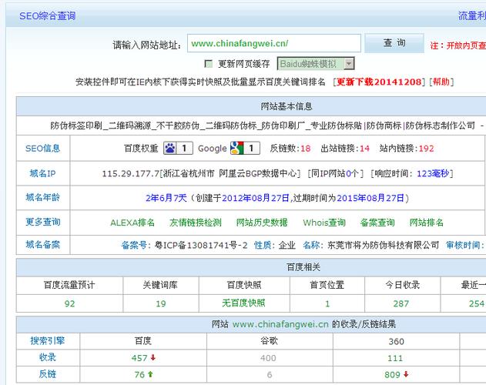Open the 更新下载20141208 link
486x385 pixels.
tap(379, 82)
